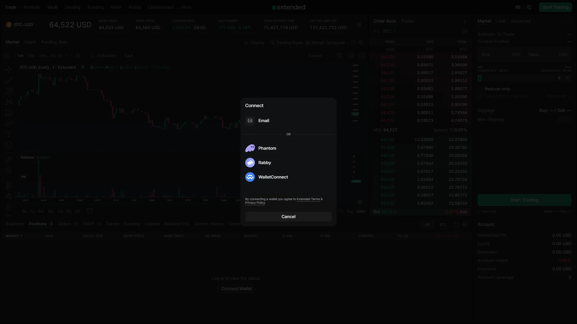Open the Display options on chart
577x324 pixels.
point(255,43)
